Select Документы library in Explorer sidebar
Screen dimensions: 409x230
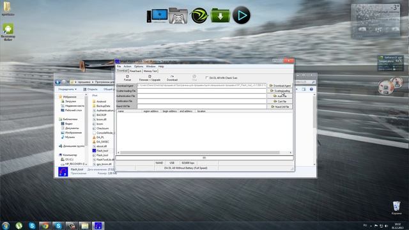70,128
